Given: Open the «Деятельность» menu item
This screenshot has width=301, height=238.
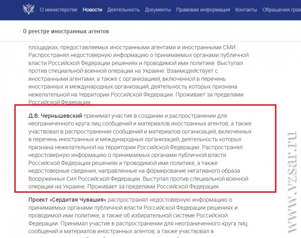Looking at the screenshot, I should pyautogui.click(x=123, y=10).
